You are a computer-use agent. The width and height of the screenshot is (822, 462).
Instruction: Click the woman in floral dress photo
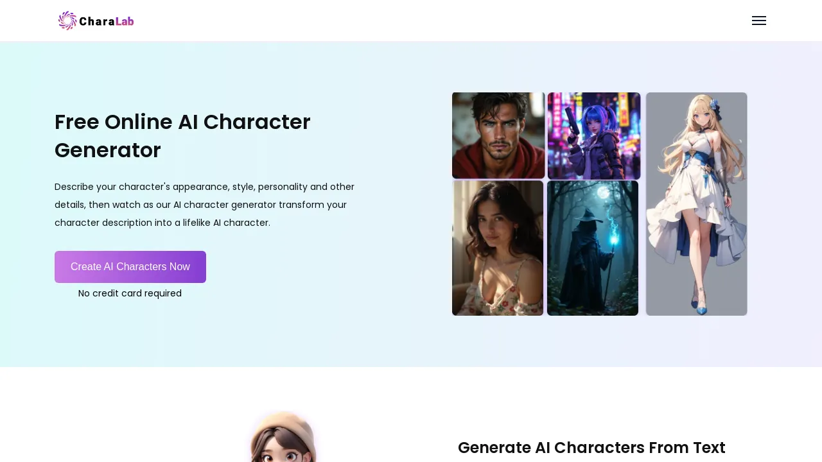point(498,248)
